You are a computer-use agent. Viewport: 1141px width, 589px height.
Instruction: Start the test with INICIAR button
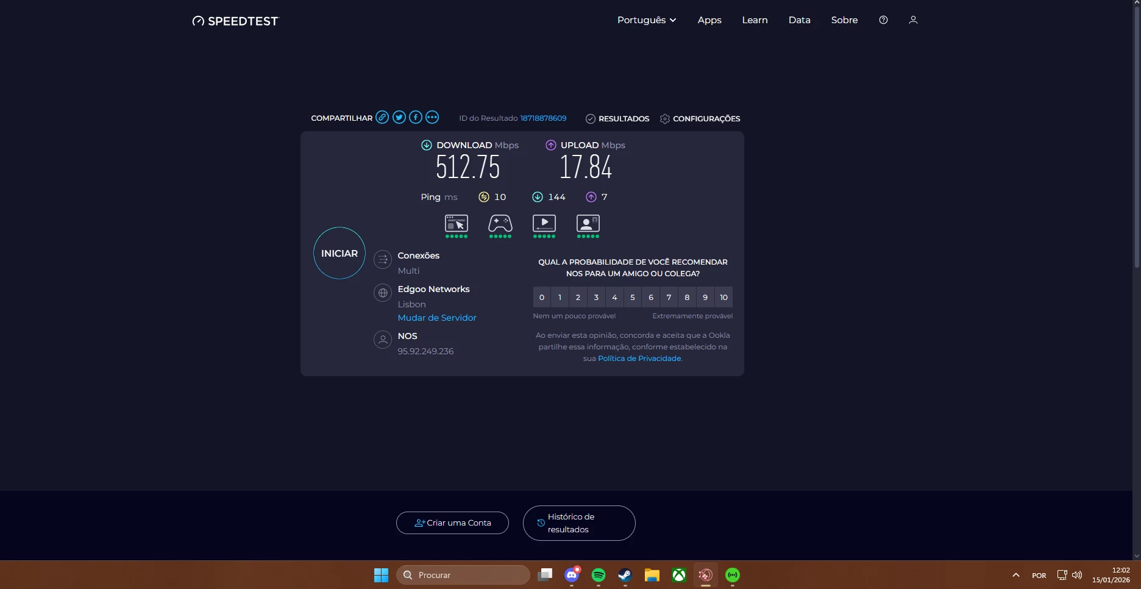point(339,253)
